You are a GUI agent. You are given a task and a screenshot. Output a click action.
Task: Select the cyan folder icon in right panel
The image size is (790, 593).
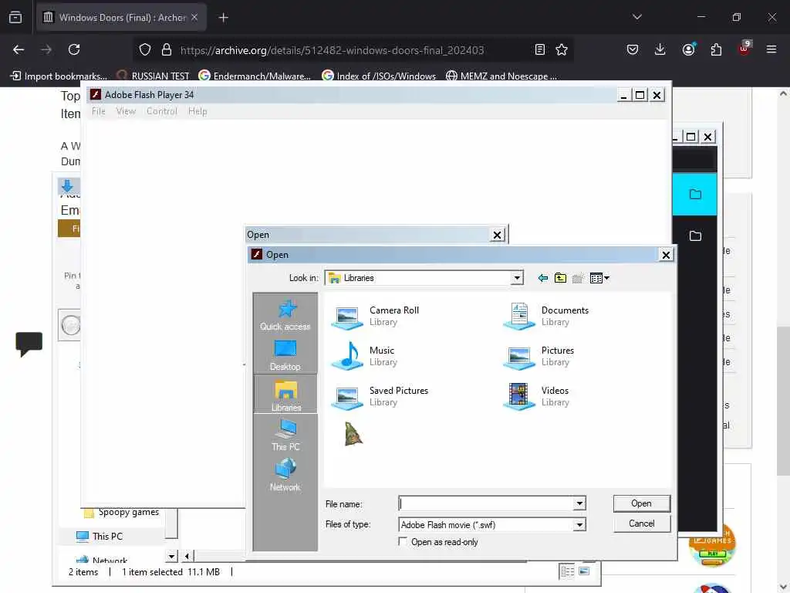coord(695,194)
